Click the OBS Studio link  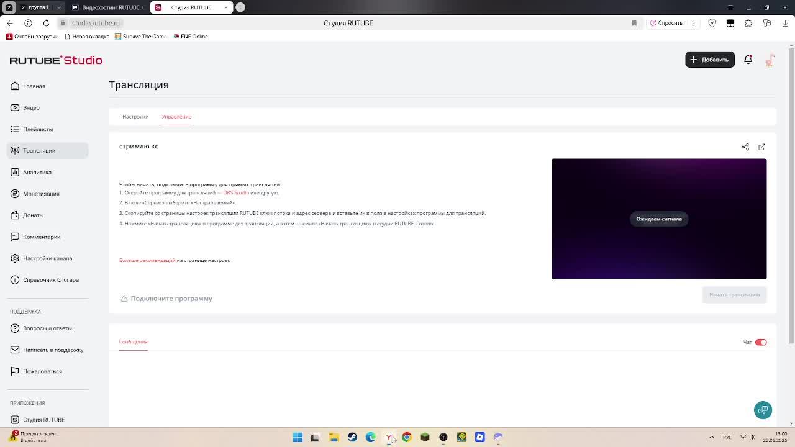point(236,193)
